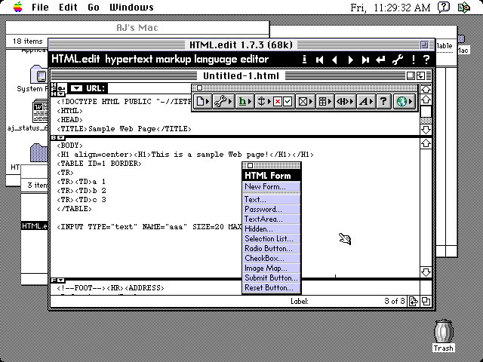This screenshot has width=483, height=362.
Task: Click the crossed box form tool icon
Action: pyautogui.click(x=303, y=101)
